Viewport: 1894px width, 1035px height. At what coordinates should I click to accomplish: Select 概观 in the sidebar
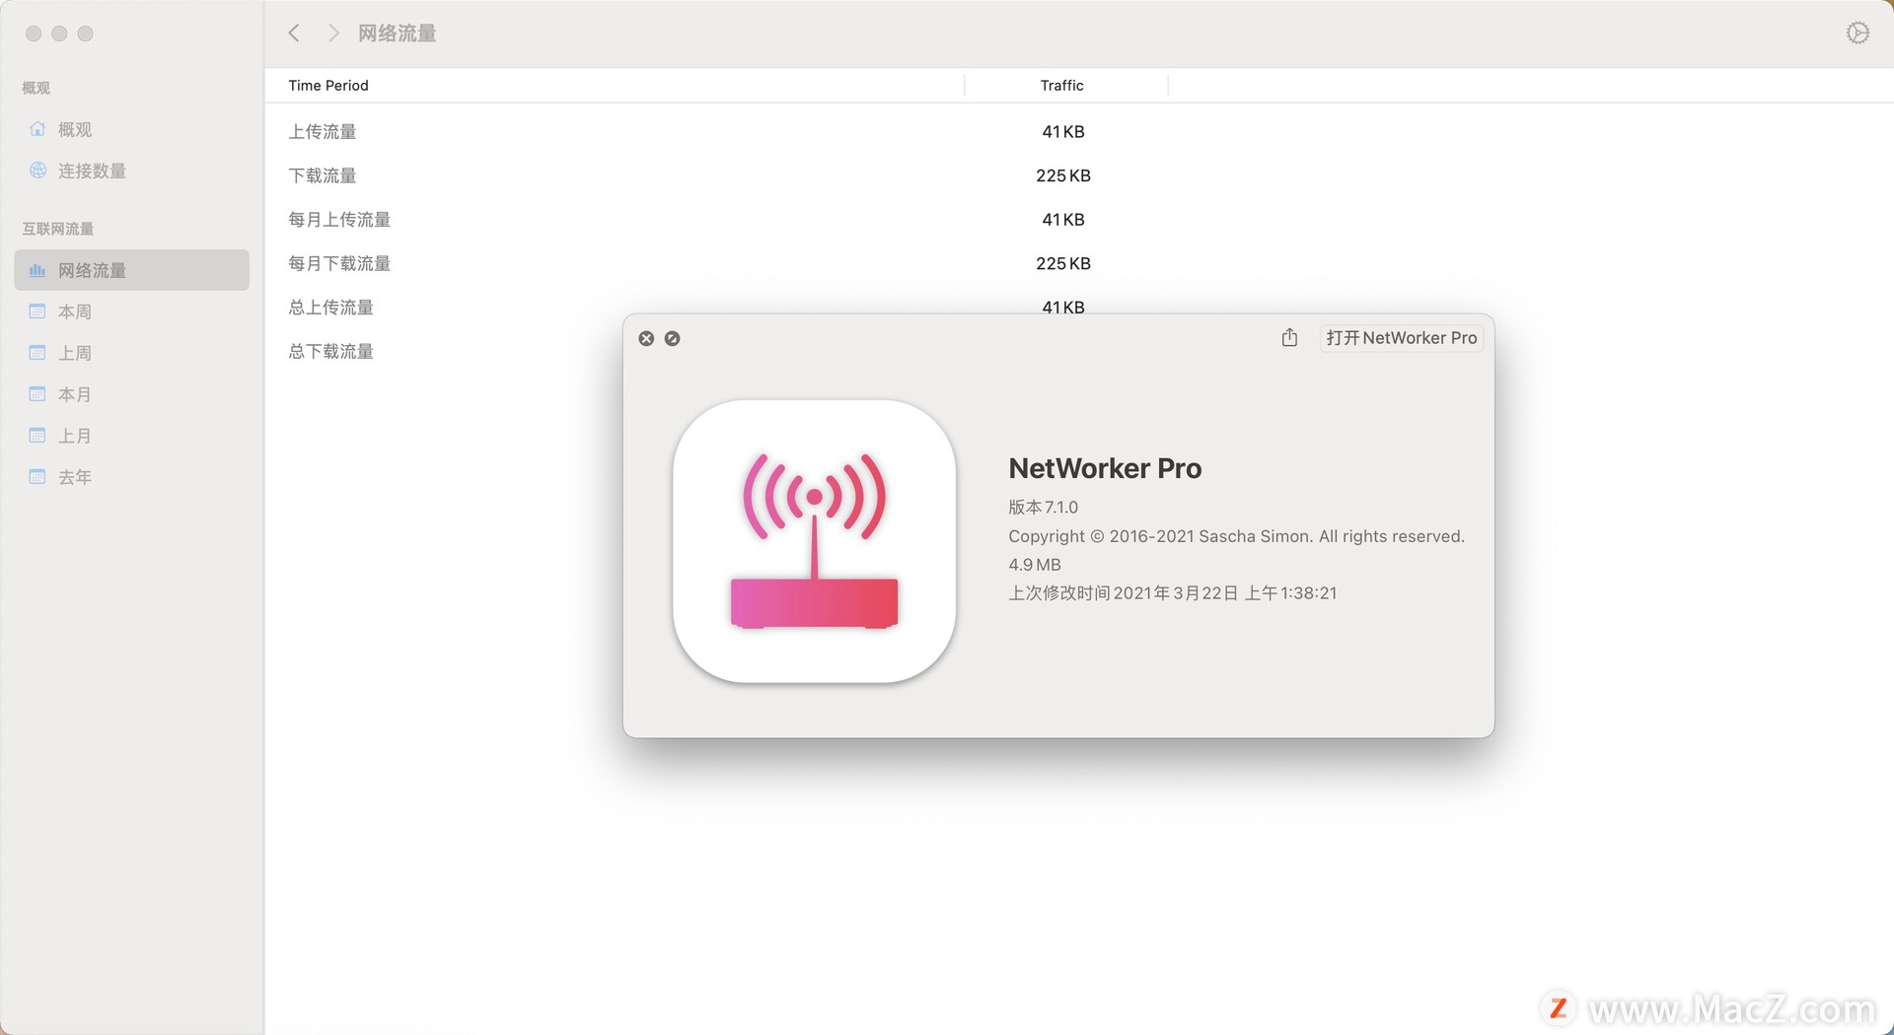point(132,129)
